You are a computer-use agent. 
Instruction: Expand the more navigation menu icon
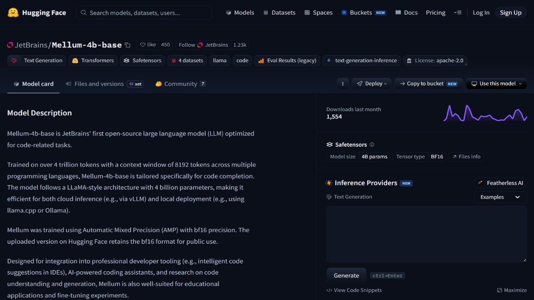pyautogui.click(x=458, y=12)
